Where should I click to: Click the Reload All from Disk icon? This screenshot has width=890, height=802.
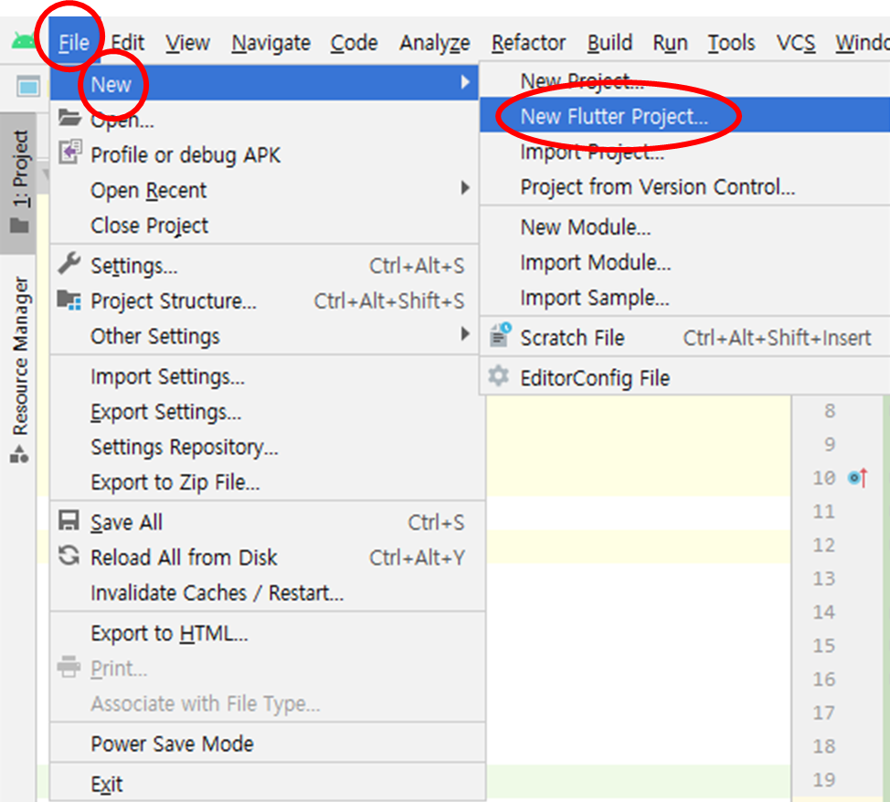click(69, 555)
